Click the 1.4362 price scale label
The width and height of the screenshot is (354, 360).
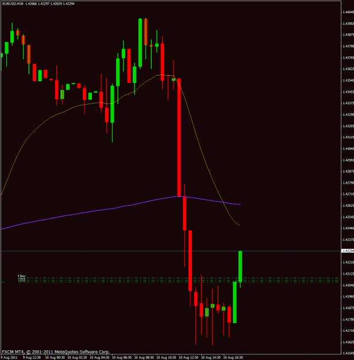coord(348,69)
